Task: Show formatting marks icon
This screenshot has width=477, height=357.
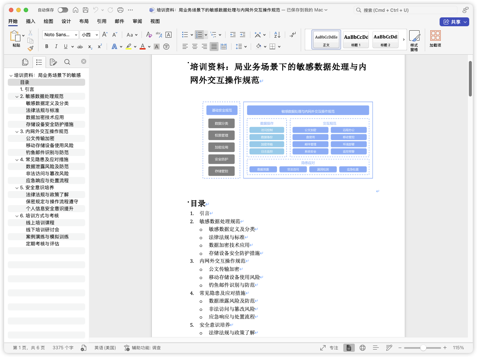Action: pyautogui.click(x=292, y=34)
